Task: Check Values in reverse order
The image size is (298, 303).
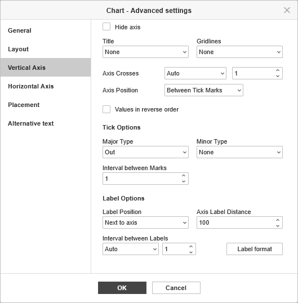Action: (x=106, y=109)
